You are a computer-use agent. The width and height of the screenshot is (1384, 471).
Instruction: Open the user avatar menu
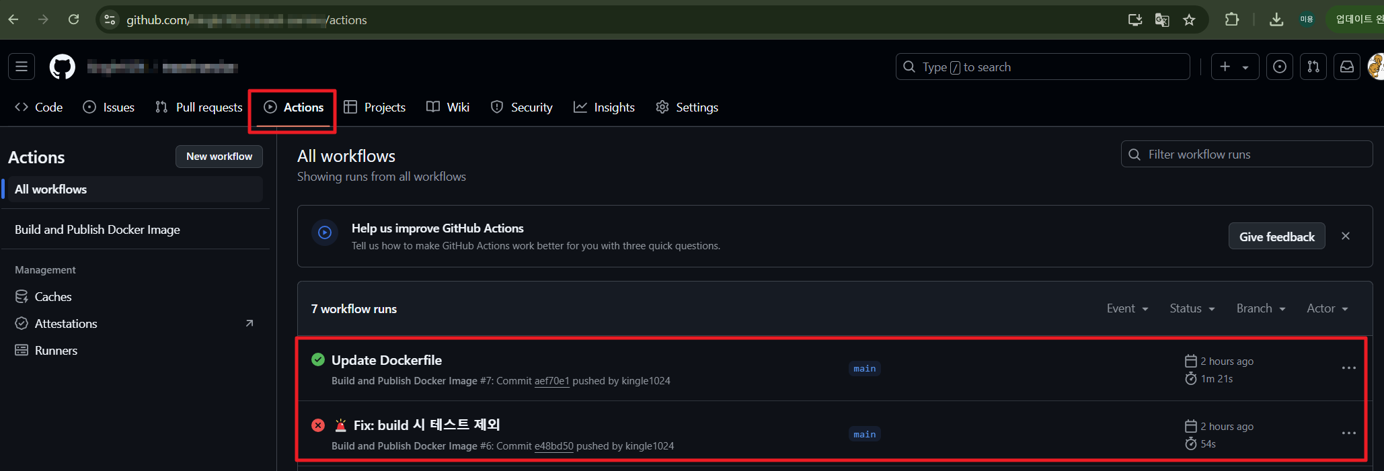pyautogui.click(x=1376, y=67)
